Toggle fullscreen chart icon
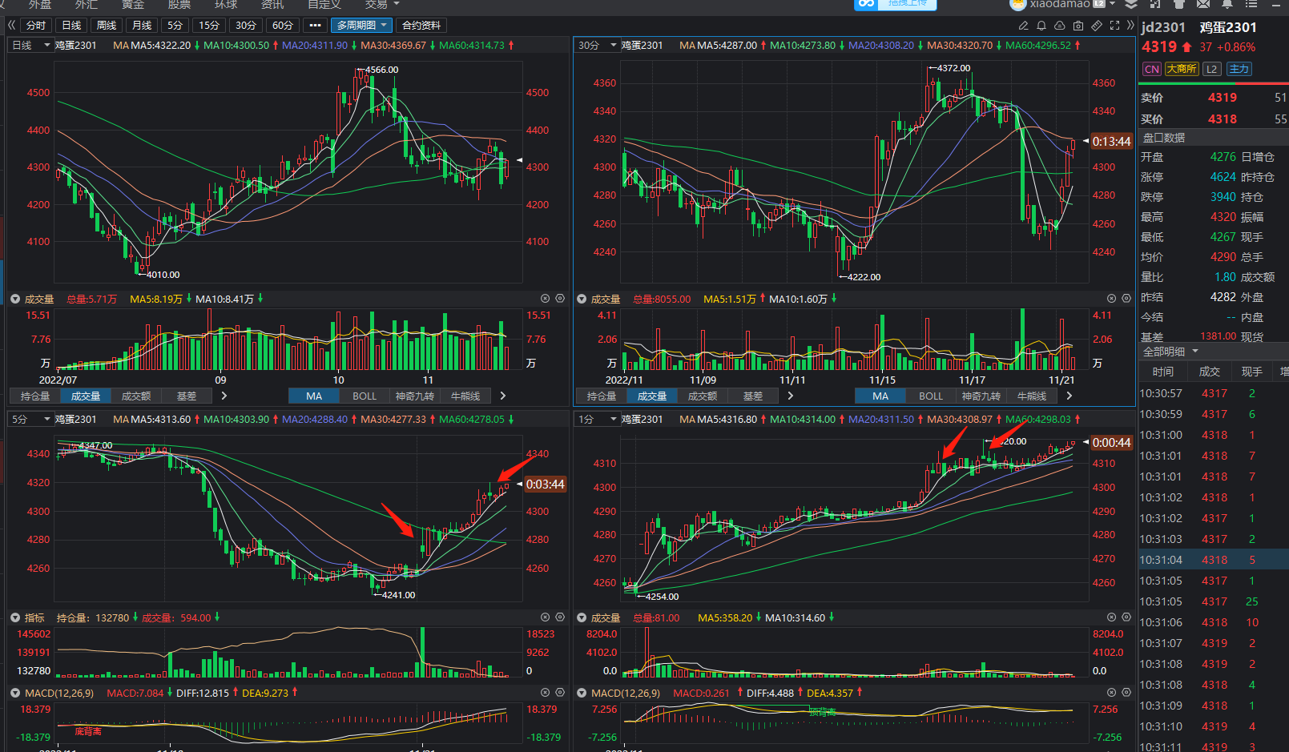The height and width of the screenshot is (752, 1289). [1114, 26]
